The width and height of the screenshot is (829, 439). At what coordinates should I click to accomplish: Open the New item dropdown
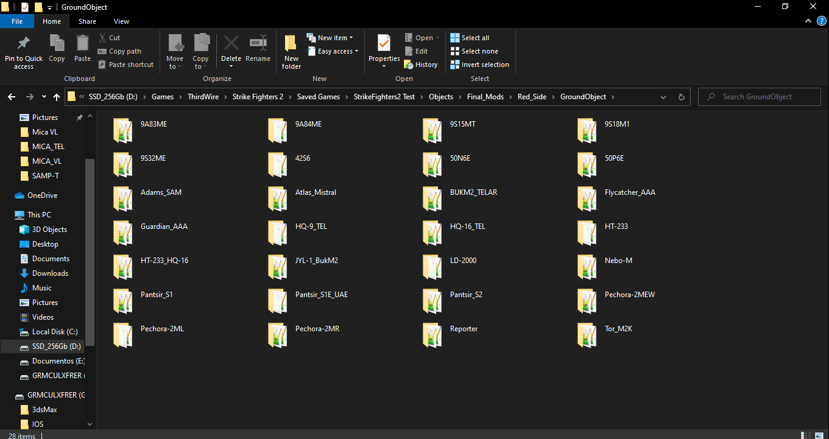click(x=330, y=38)
